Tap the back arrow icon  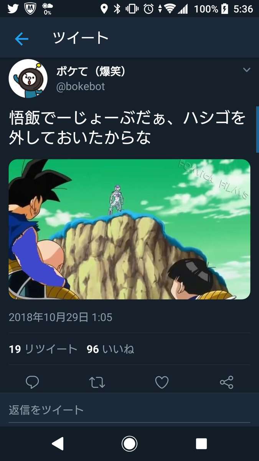pyautogui.click(x=21, y=38)
